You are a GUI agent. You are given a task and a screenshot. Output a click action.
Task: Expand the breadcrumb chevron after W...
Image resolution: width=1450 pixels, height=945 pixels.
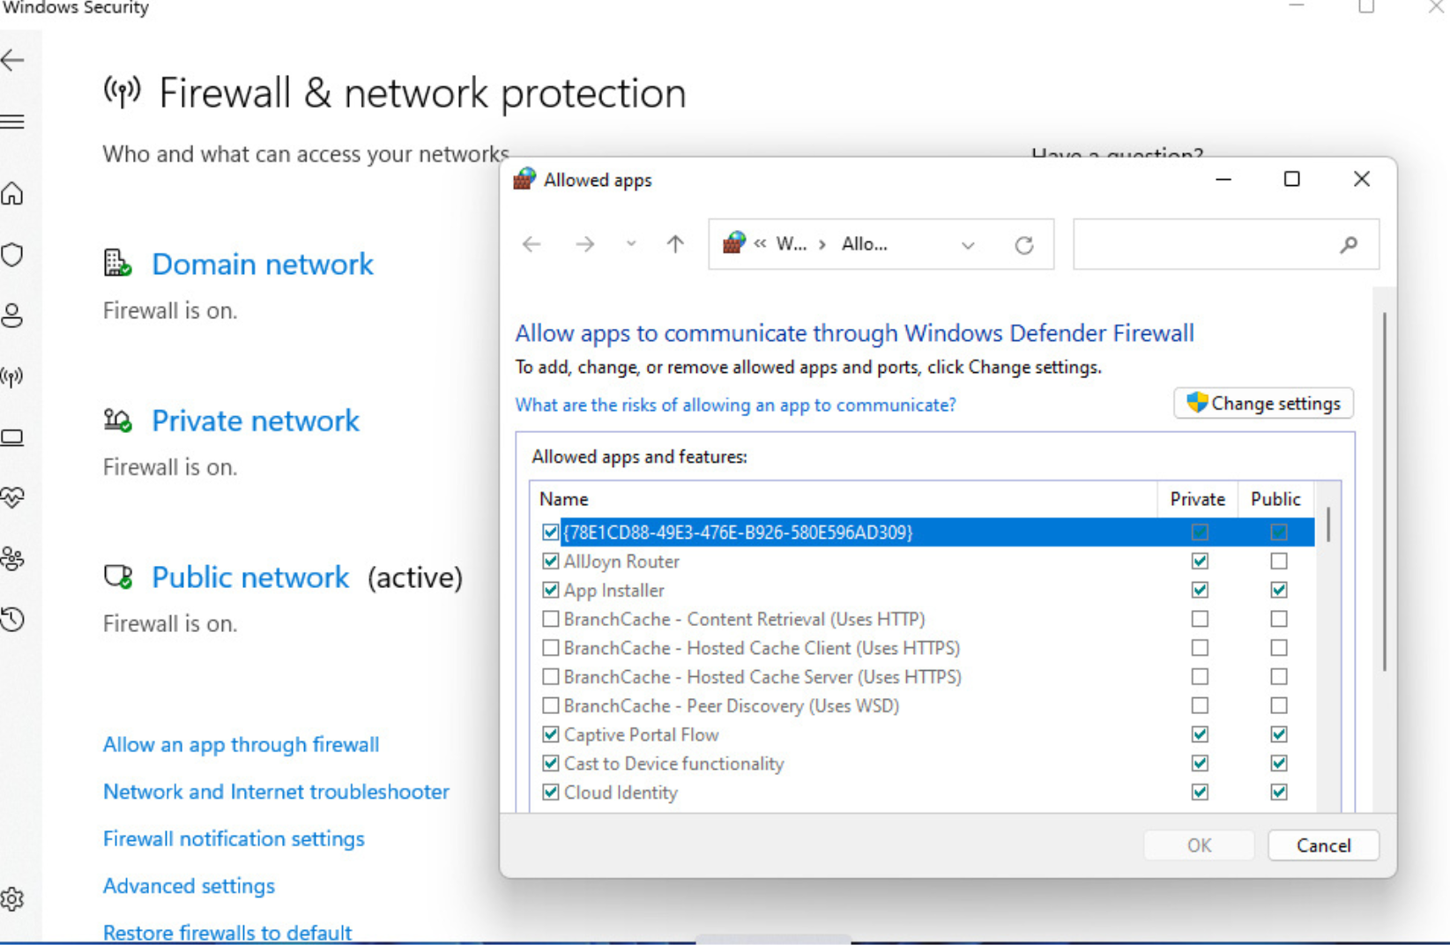point(822,244)
